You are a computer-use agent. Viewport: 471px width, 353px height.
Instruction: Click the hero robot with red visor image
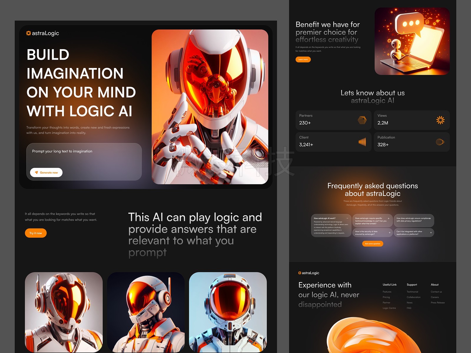[x=210, y=107]
